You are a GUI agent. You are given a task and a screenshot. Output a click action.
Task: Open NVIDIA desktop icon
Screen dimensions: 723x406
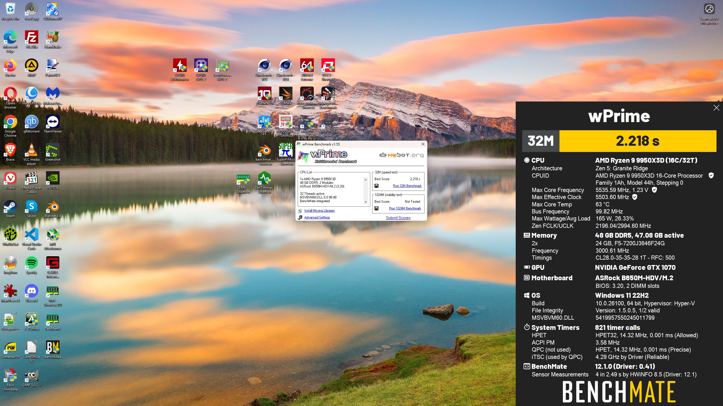click(53, 180)
